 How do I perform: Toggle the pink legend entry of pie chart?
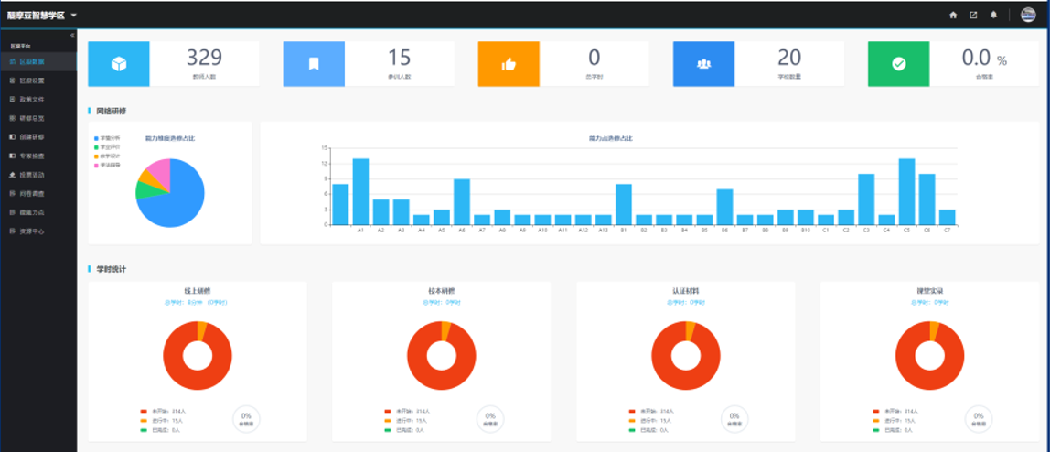pos(108,165)
